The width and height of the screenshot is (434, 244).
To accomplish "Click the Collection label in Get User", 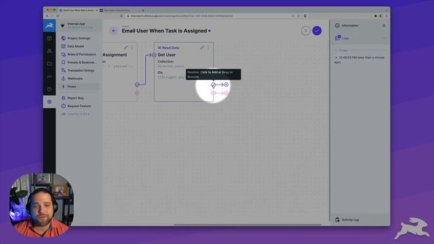I will click(x=165, y=62).
